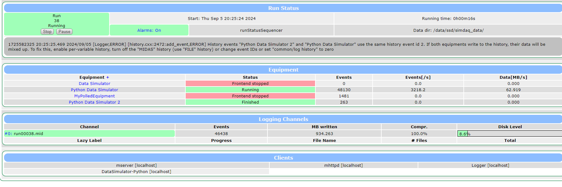Click the Total header
This screenshot has height=187, width=562.
tap(510, 140)
